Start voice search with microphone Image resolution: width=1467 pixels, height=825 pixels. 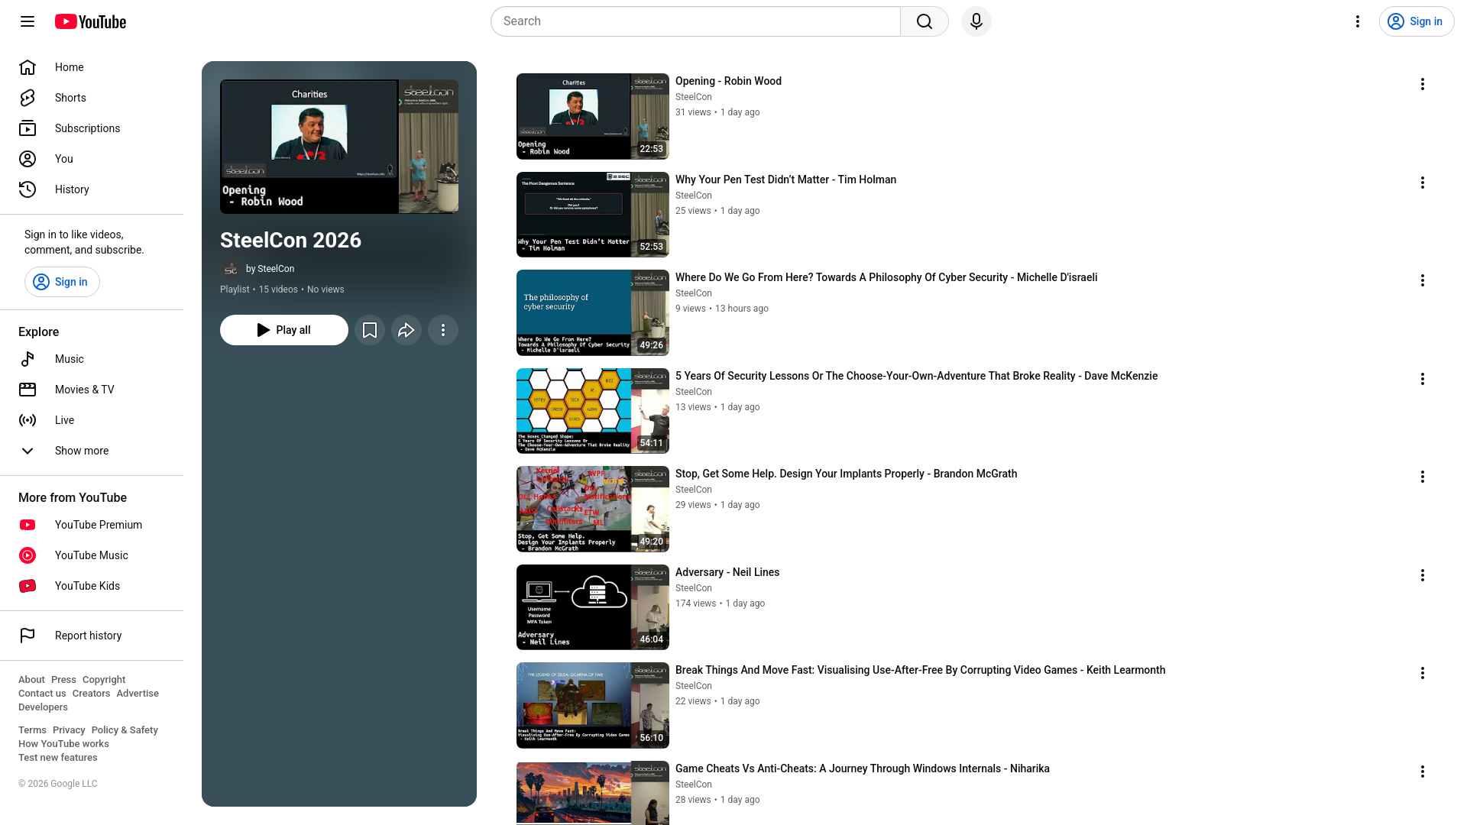click(x=976, y=21)
